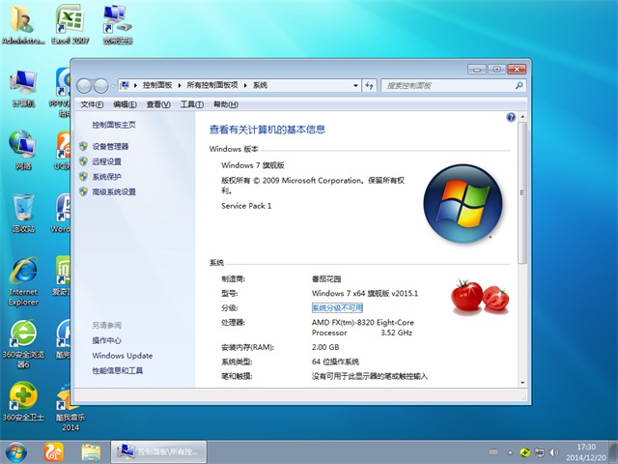This screenshot has height=464, width=618.
Task: Open the address bar history dropdown
Action: click(x=355, y=85)
